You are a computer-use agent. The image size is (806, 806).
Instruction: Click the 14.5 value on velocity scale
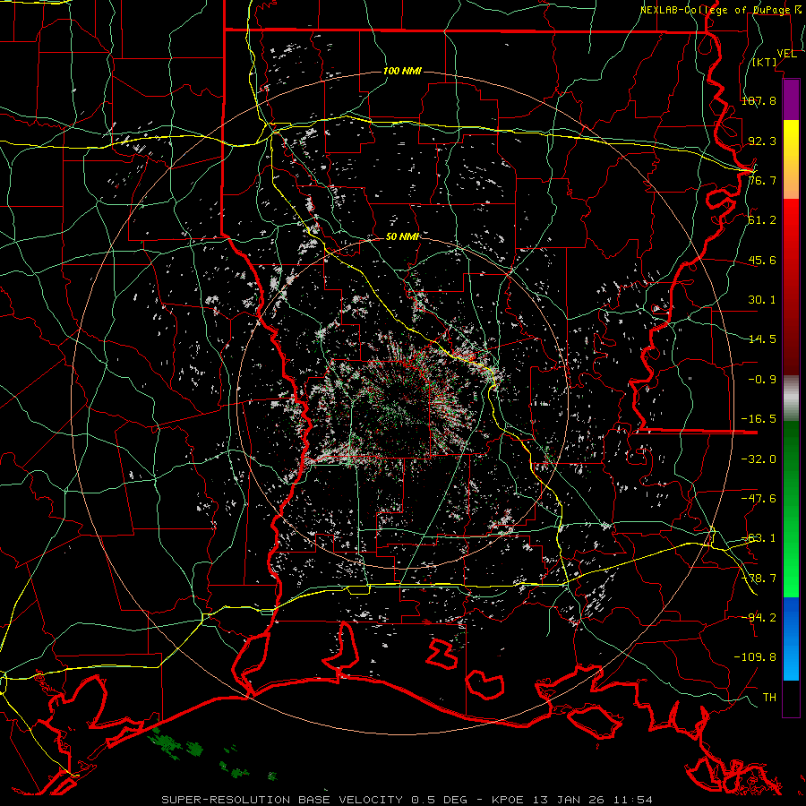(762, 339)
